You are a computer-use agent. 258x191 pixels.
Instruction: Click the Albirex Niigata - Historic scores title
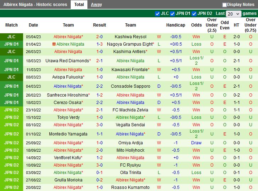pyautogui.click(x=35, y=5)
